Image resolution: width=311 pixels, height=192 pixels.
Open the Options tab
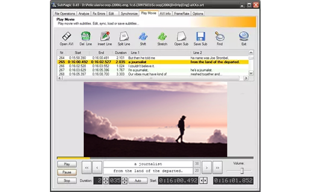pyautogui.click(x=198, y=14)
